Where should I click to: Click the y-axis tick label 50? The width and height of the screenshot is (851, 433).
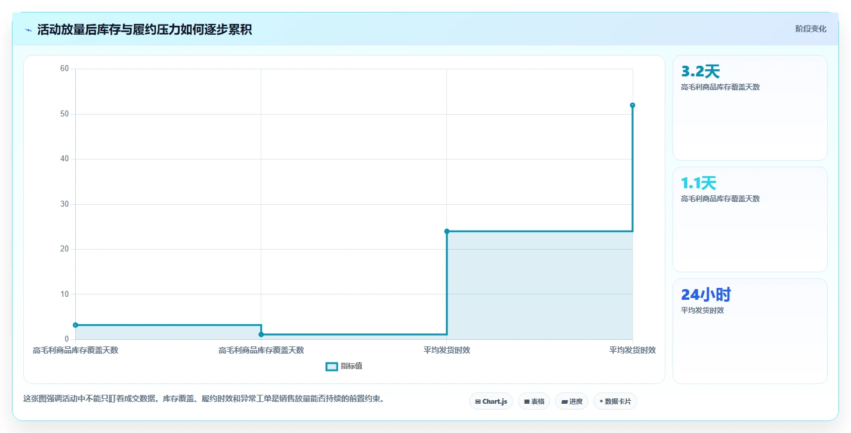[64, 114]
